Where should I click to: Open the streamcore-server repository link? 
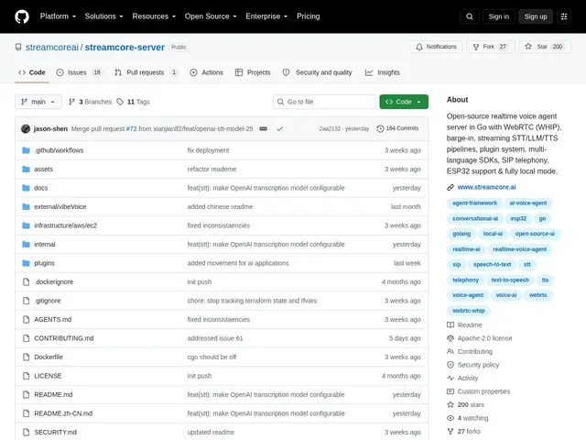(x=125, y=47)
